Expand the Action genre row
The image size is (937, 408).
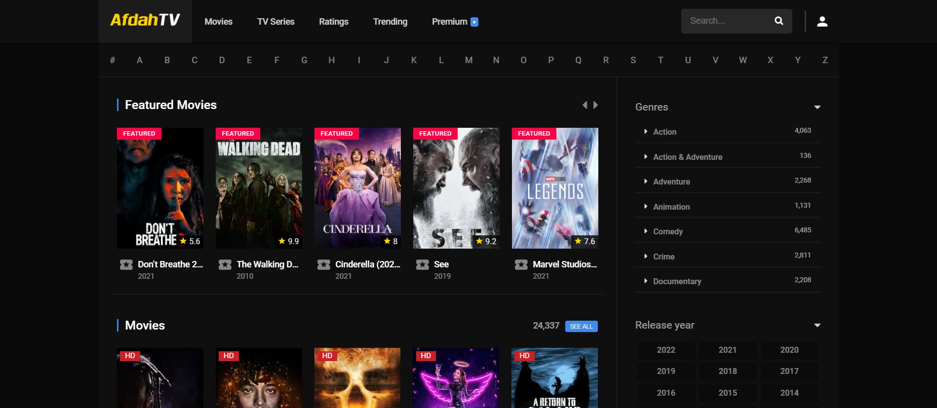pyautogui.click(x=728, y=132)
